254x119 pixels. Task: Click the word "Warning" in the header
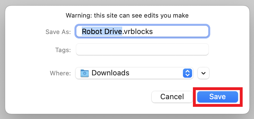coord(78,15)
